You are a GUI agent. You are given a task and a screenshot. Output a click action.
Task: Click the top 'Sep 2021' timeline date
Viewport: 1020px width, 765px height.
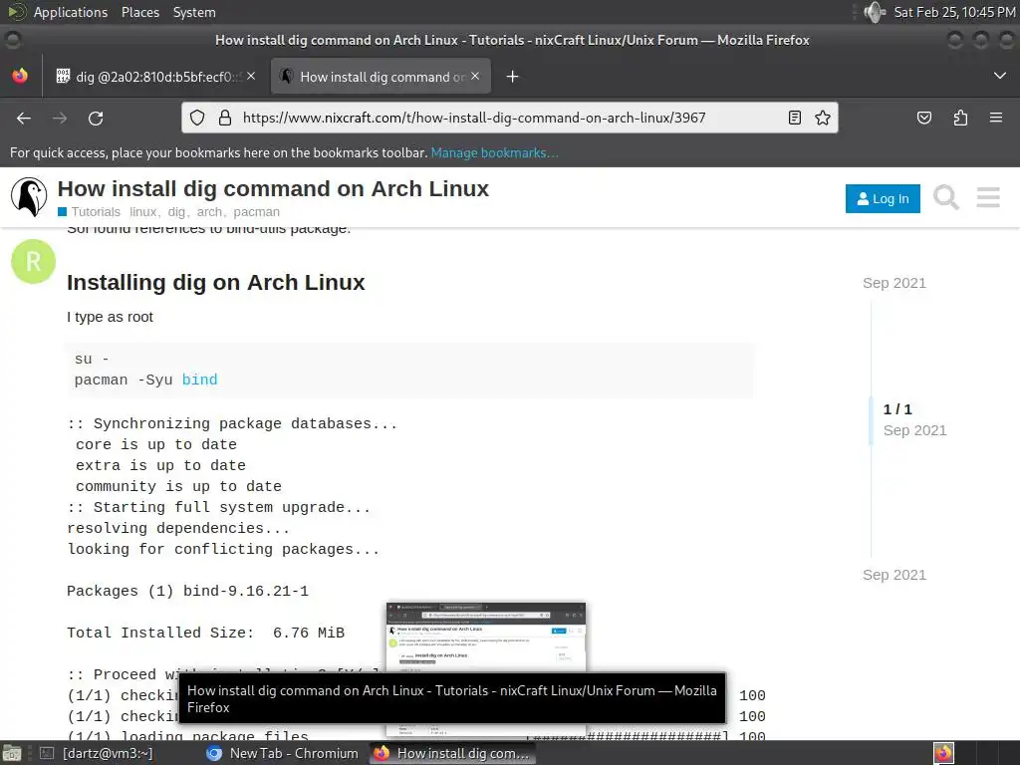click(x=893, y=283)
